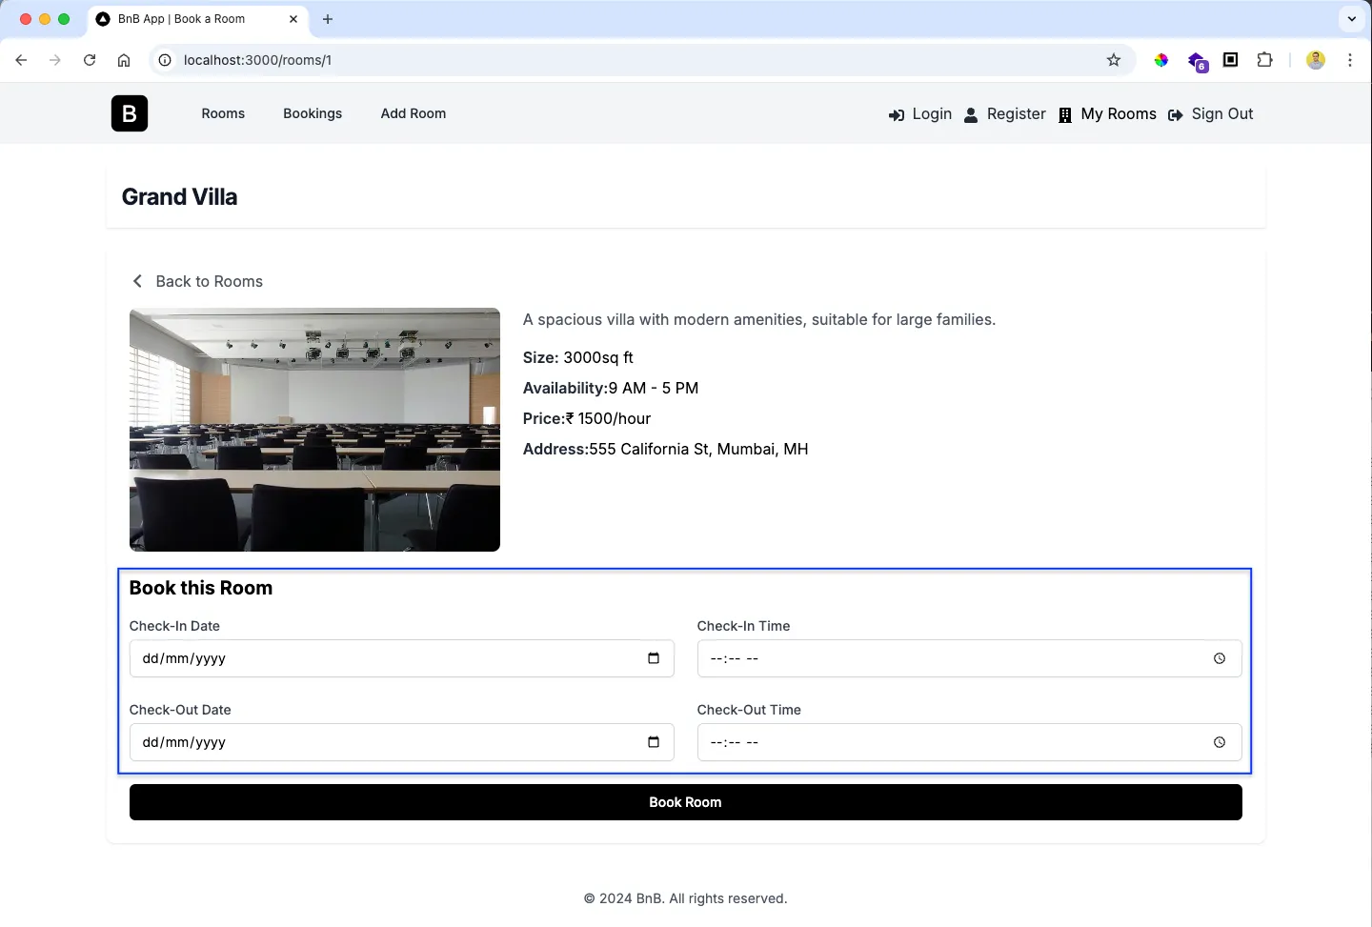Open the Bookings nav item
1372x927 pixels.
tap(313, 113)
